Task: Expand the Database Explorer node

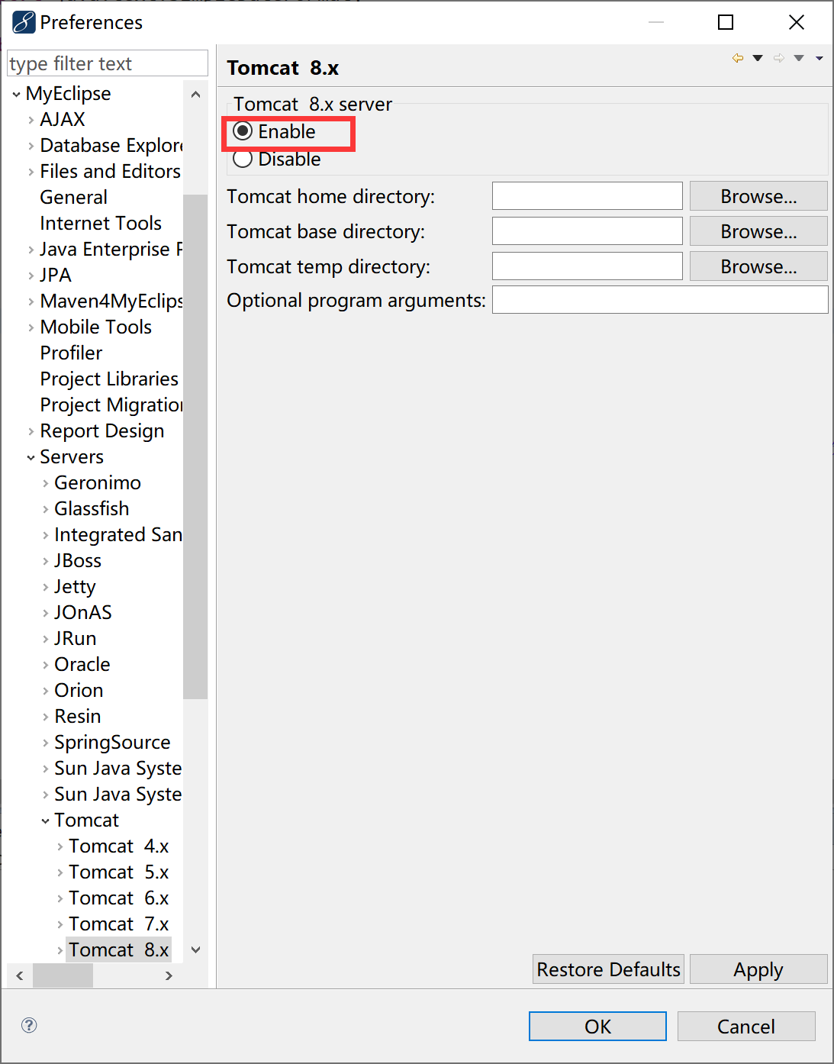Action: click(x=31, y=147)
